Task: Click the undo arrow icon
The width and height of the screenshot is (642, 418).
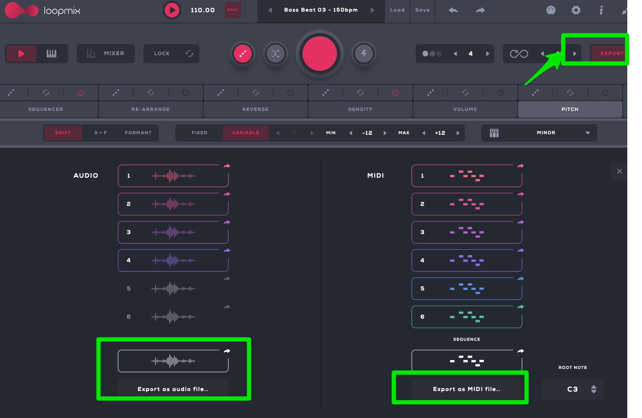Action: (453, 10)
